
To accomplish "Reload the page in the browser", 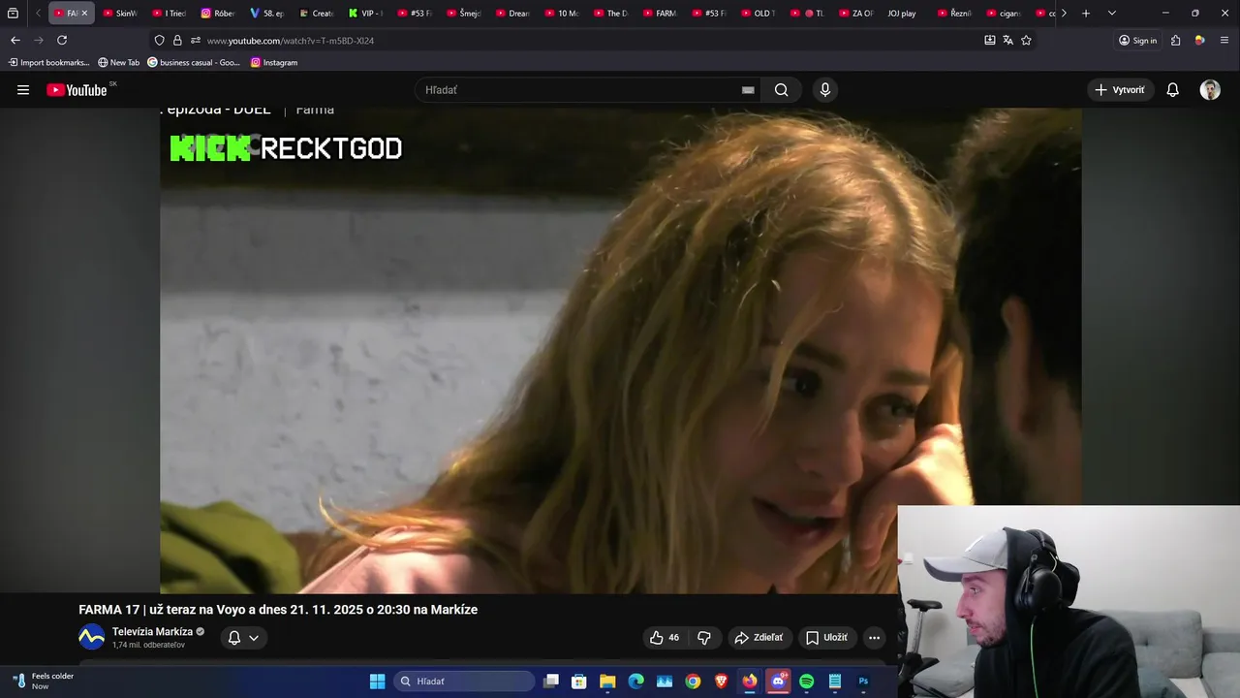I will (x=62, y=41).
